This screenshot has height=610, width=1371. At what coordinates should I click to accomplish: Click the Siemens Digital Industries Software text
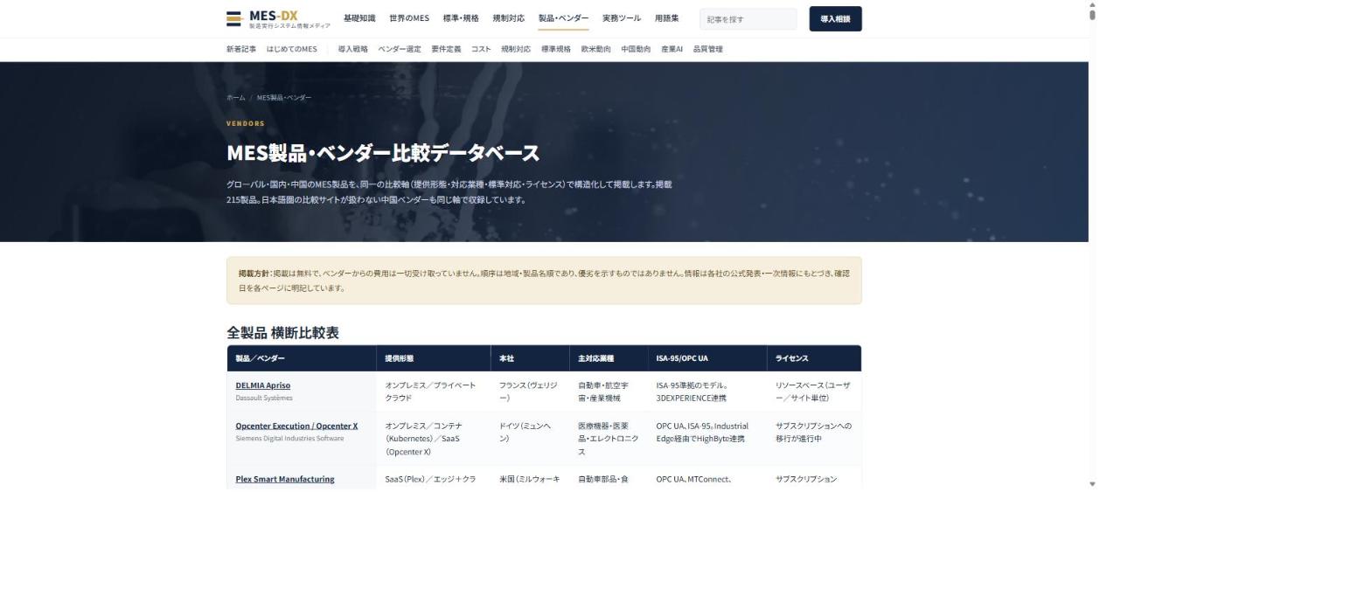tap(289, 439)
